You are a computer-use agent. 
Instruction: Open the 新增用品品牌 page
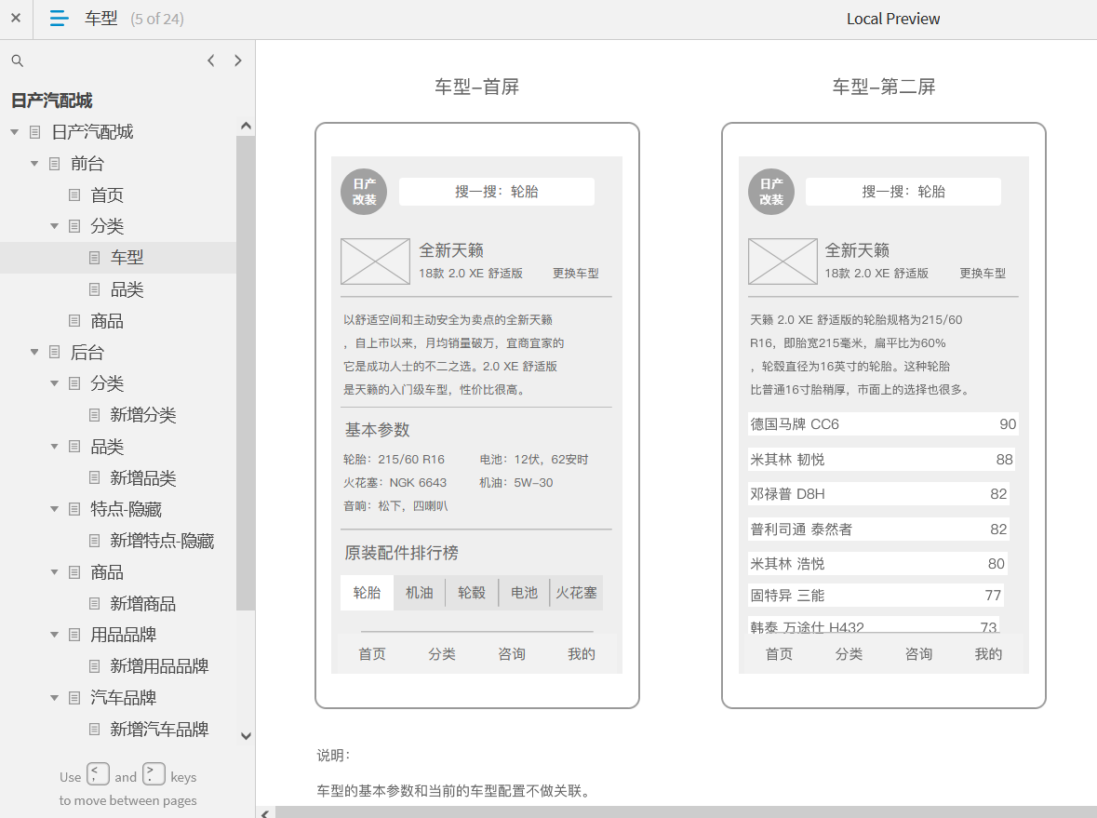(x=159, y=666)
